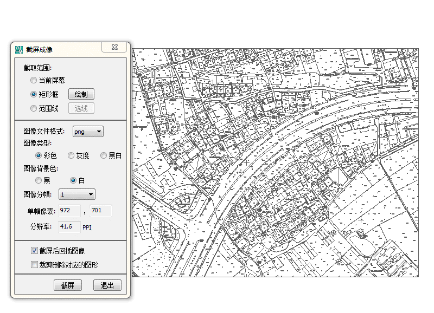Click the 图像类型 label
Viewport: 434px width, 313px height.
[37, 143]
